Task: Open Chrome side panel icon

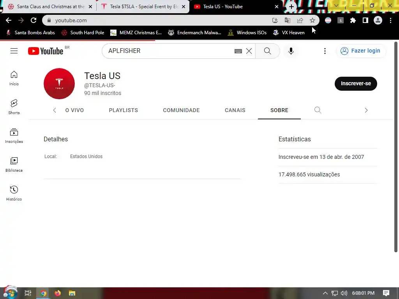Action: point(365,20)
